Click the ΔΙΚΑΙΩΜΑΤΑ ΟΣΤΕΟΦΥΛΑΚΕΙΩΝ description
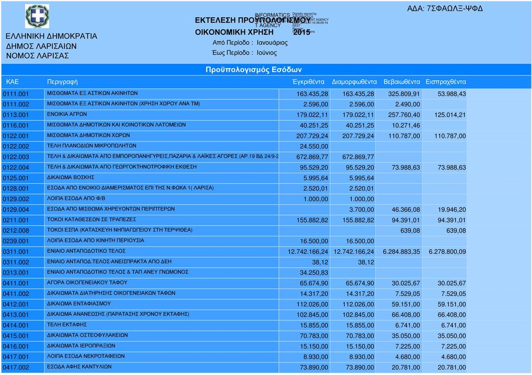Image resolution: width=532 pixels, height=375 pixels. [x=87, y=335]
